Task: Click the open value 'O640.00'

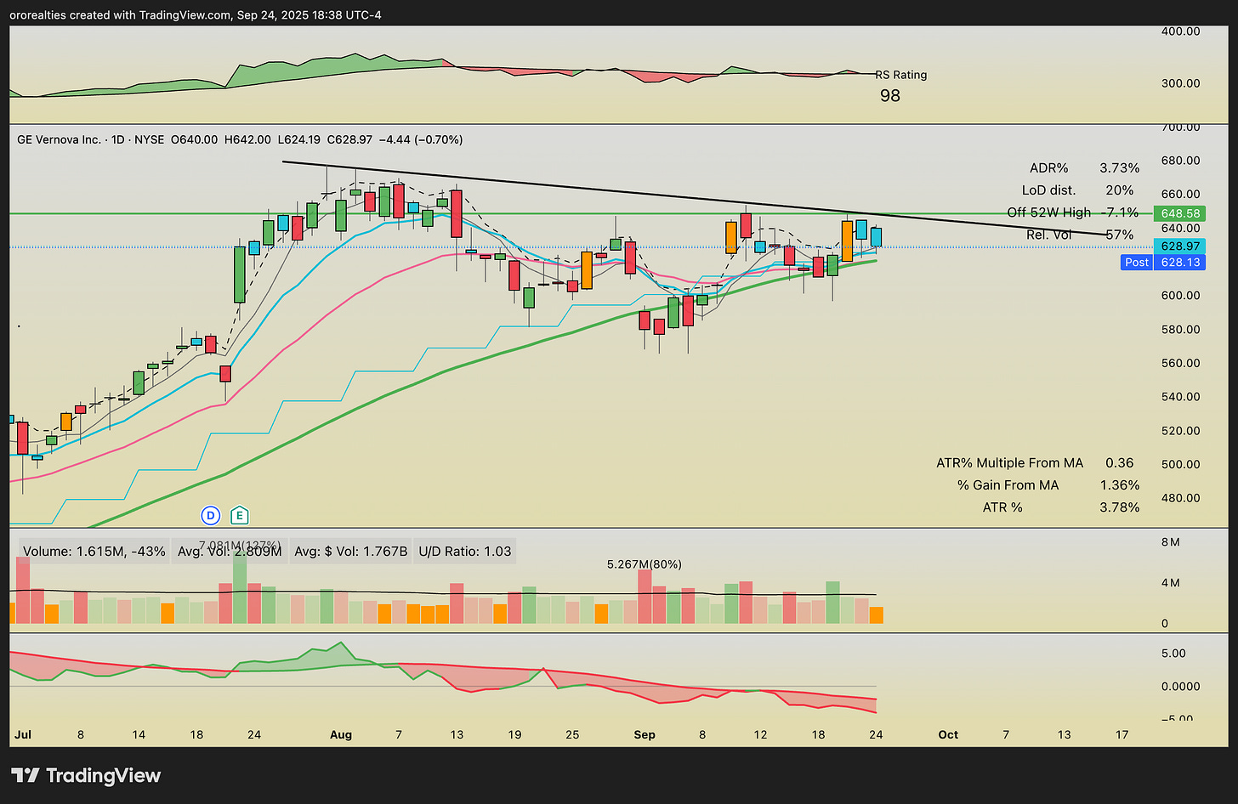Action: tap(195, 139)
